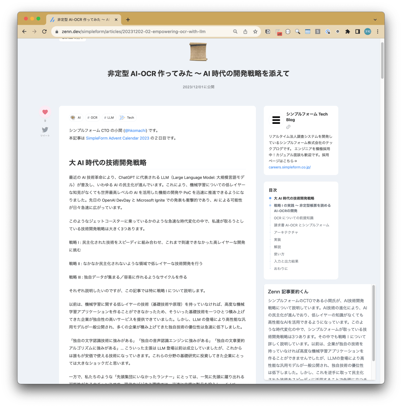Open the AI topic tag

76,117
